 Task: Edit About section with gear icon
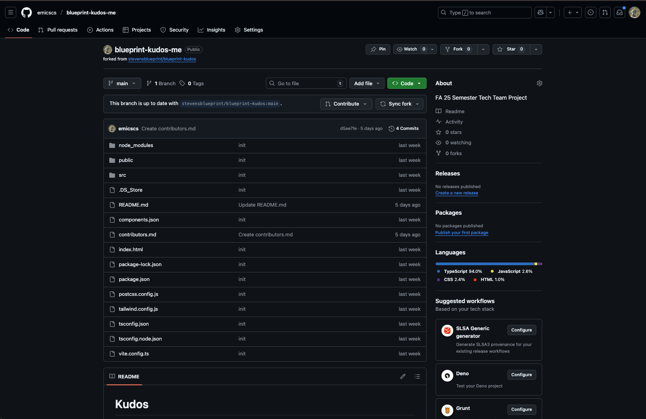(539, 83)
